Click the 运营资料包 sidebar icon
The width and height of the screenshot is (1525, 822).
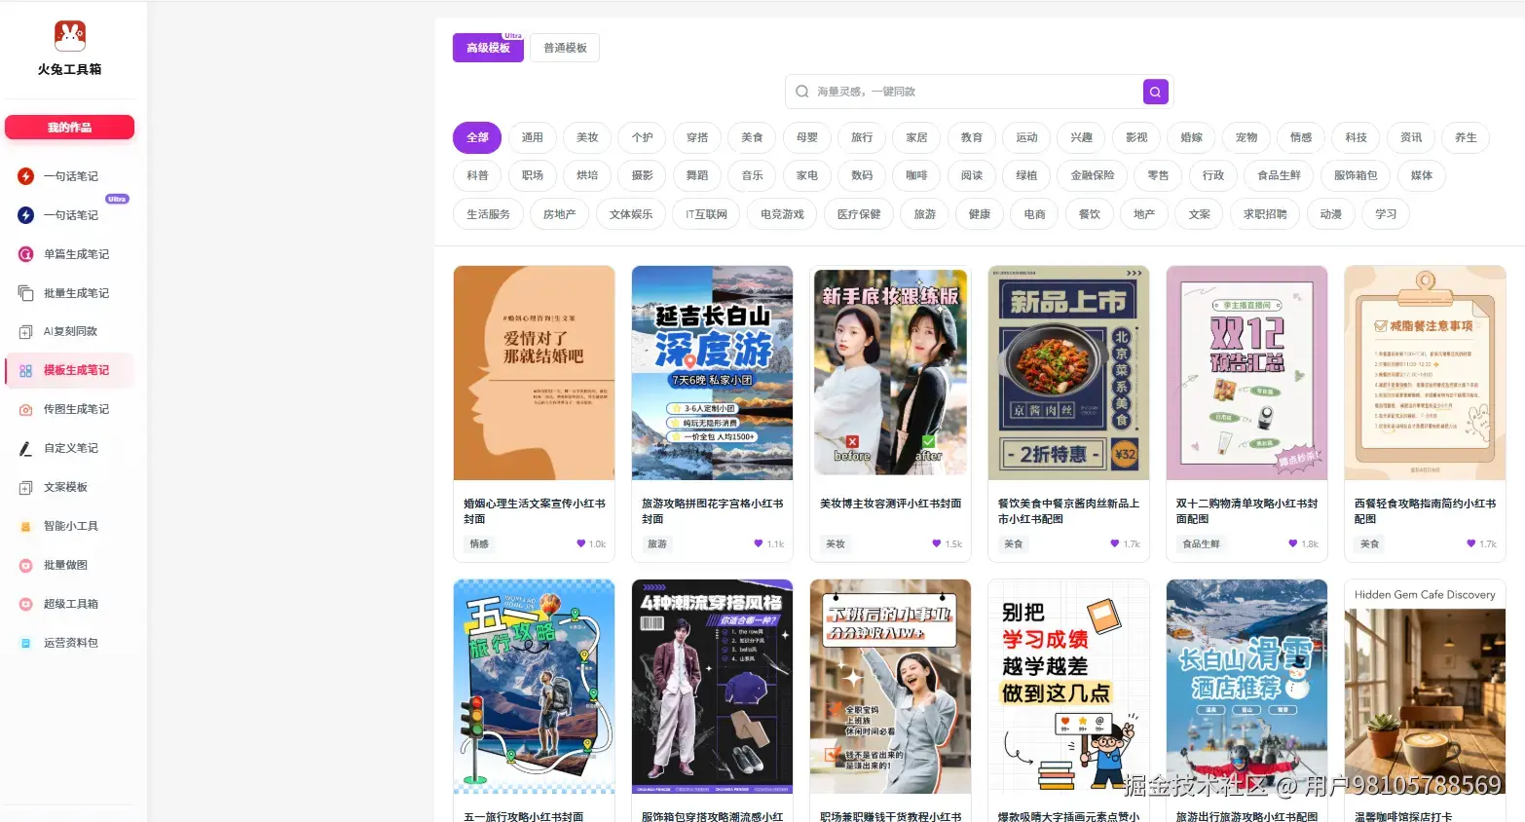coord(26,644)
